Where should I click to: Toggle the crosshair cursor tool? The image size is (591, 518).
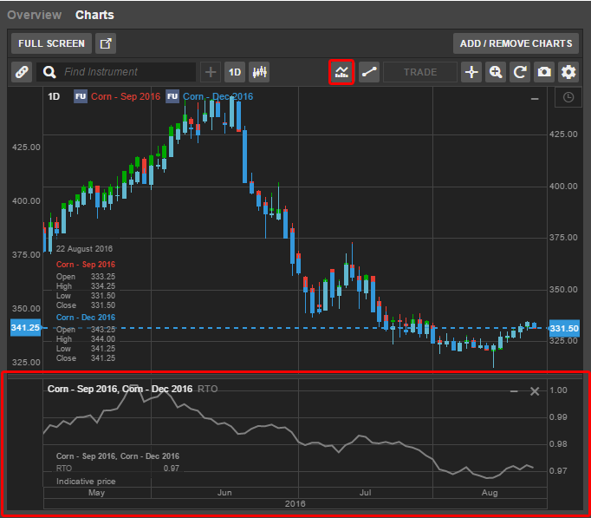pos(471,72)
